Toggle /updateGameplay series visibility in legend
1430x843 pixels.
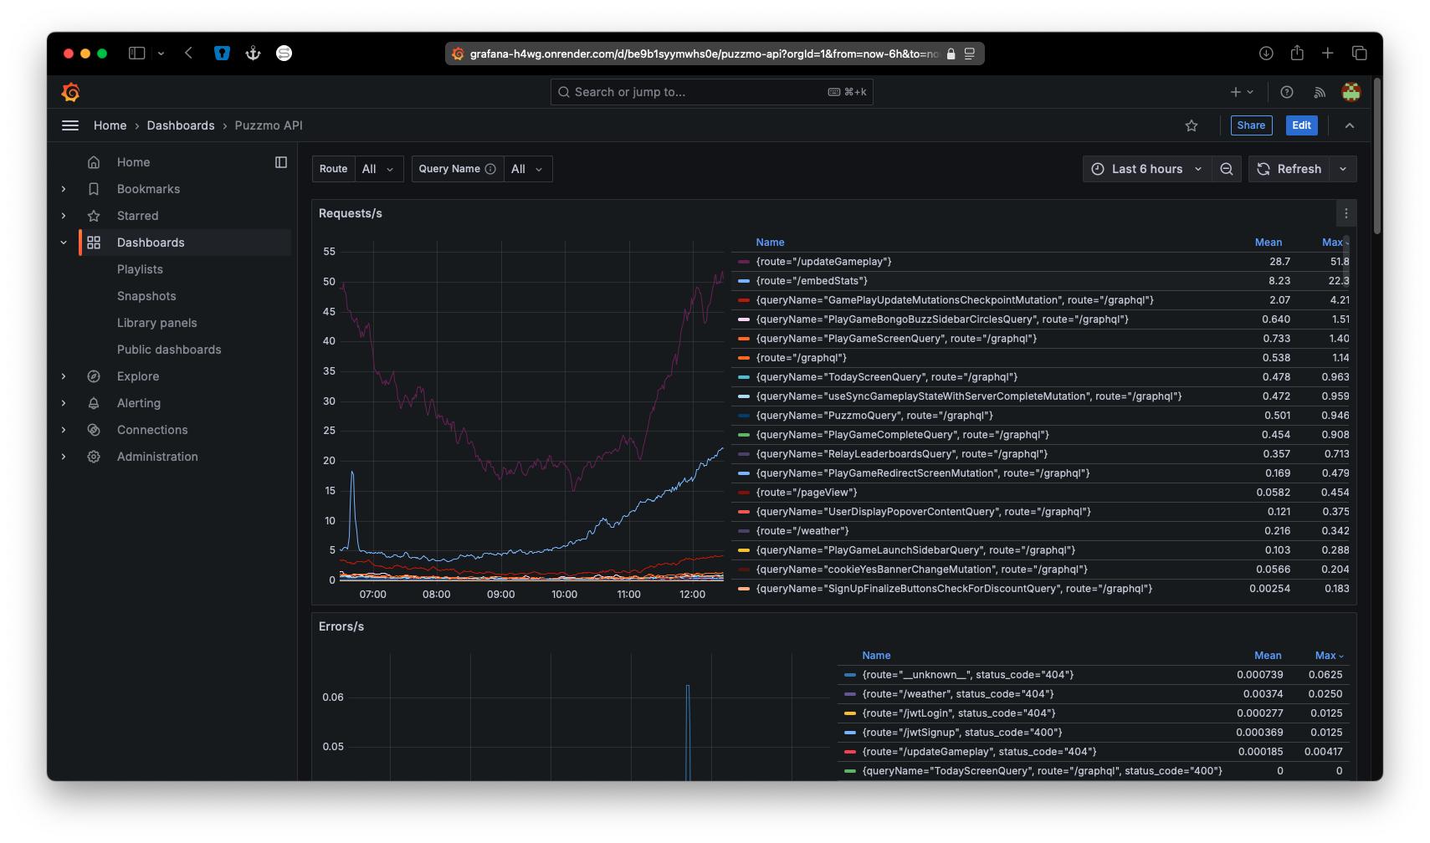pyautogui.click(x=823, y=262)
